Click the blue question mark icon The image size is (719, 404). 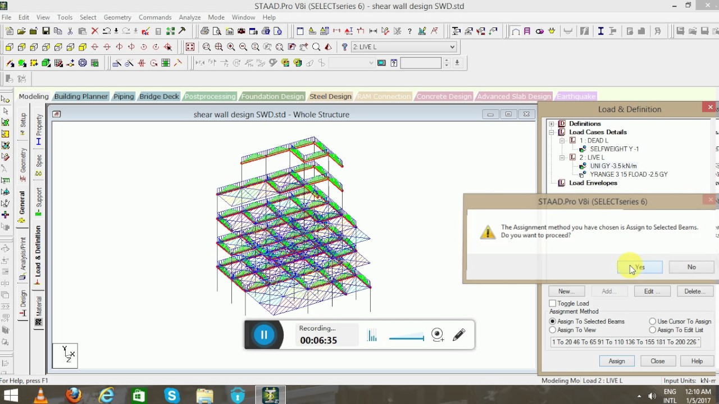coord(344,47)
